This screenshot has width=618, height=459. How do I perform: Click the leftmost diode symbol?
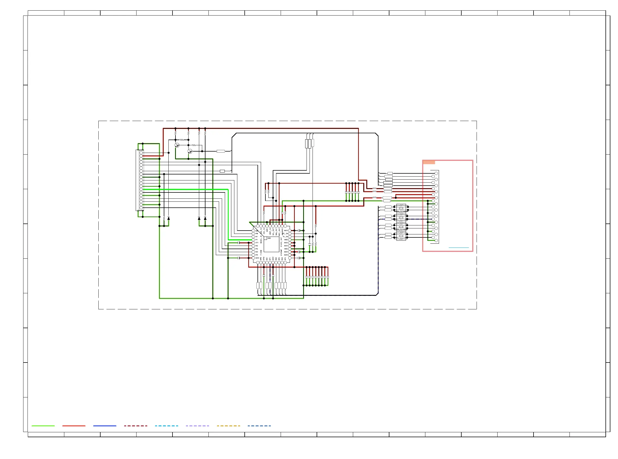click(x=169, y=218)
